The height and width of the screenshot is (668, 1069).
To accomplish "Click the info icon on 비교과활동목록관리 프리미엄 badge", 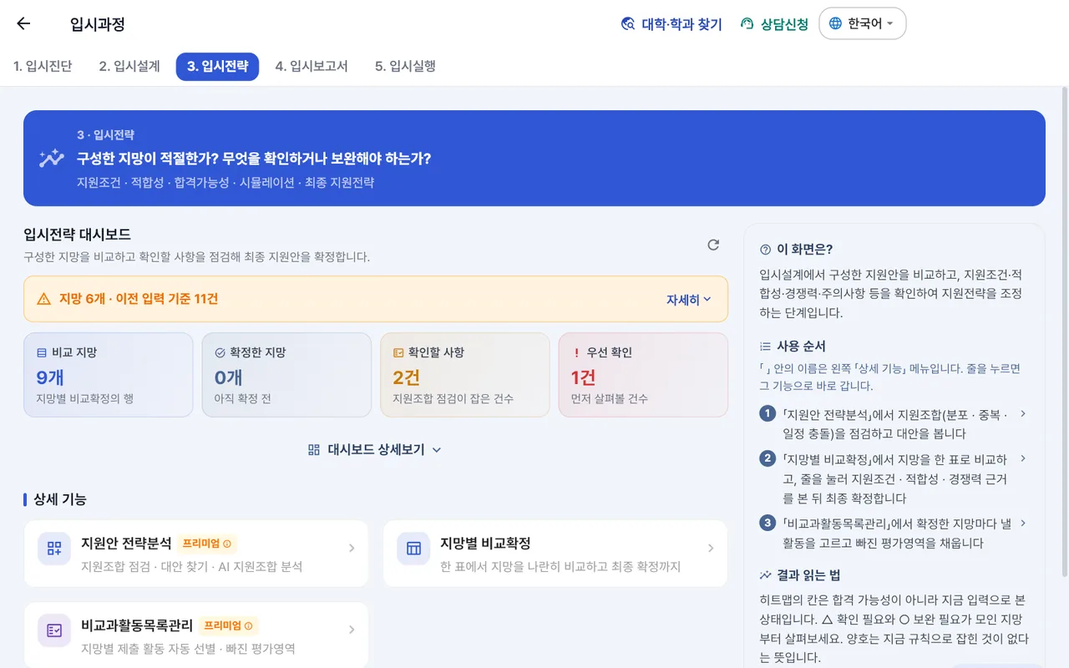I will pyautogui.click(x=248, y=625).
